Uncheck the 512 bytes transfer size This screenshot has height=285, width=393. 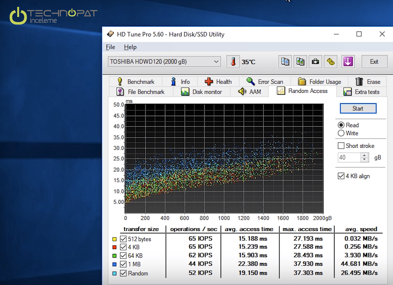pyautogui.click(x=123, y=239)
